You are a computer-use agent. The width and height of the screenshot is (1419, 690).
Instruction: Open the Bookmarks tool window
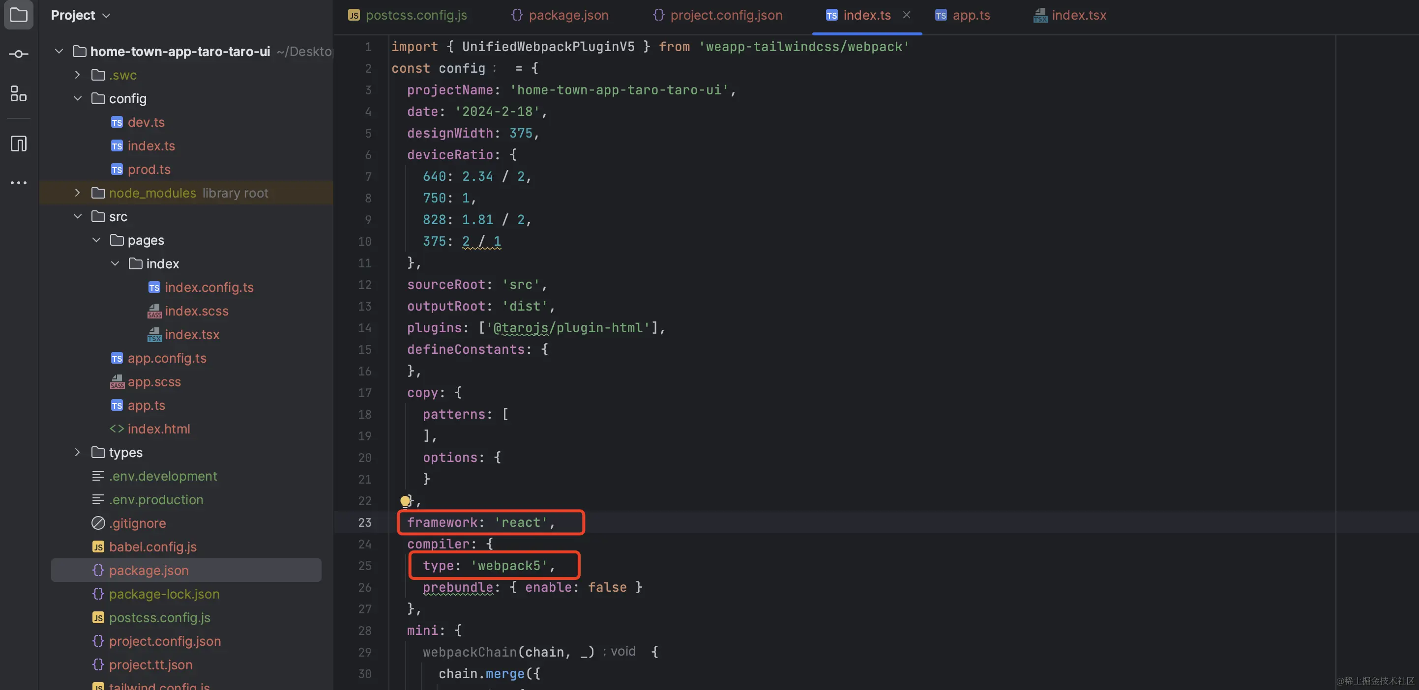(18, 143)
